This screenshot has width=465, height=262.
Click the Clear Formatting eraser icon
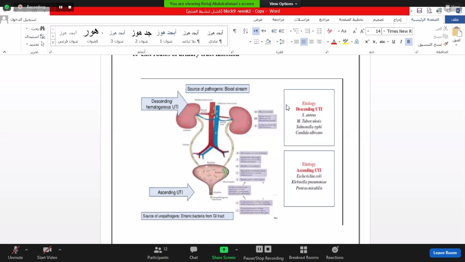pos(330,31)
